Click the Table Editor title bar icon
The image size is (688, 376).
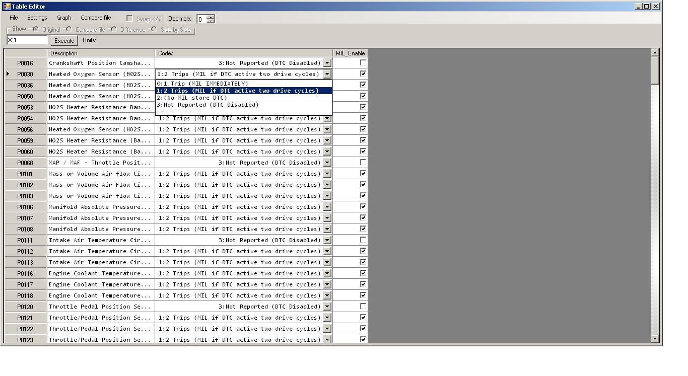coord(7,7)
